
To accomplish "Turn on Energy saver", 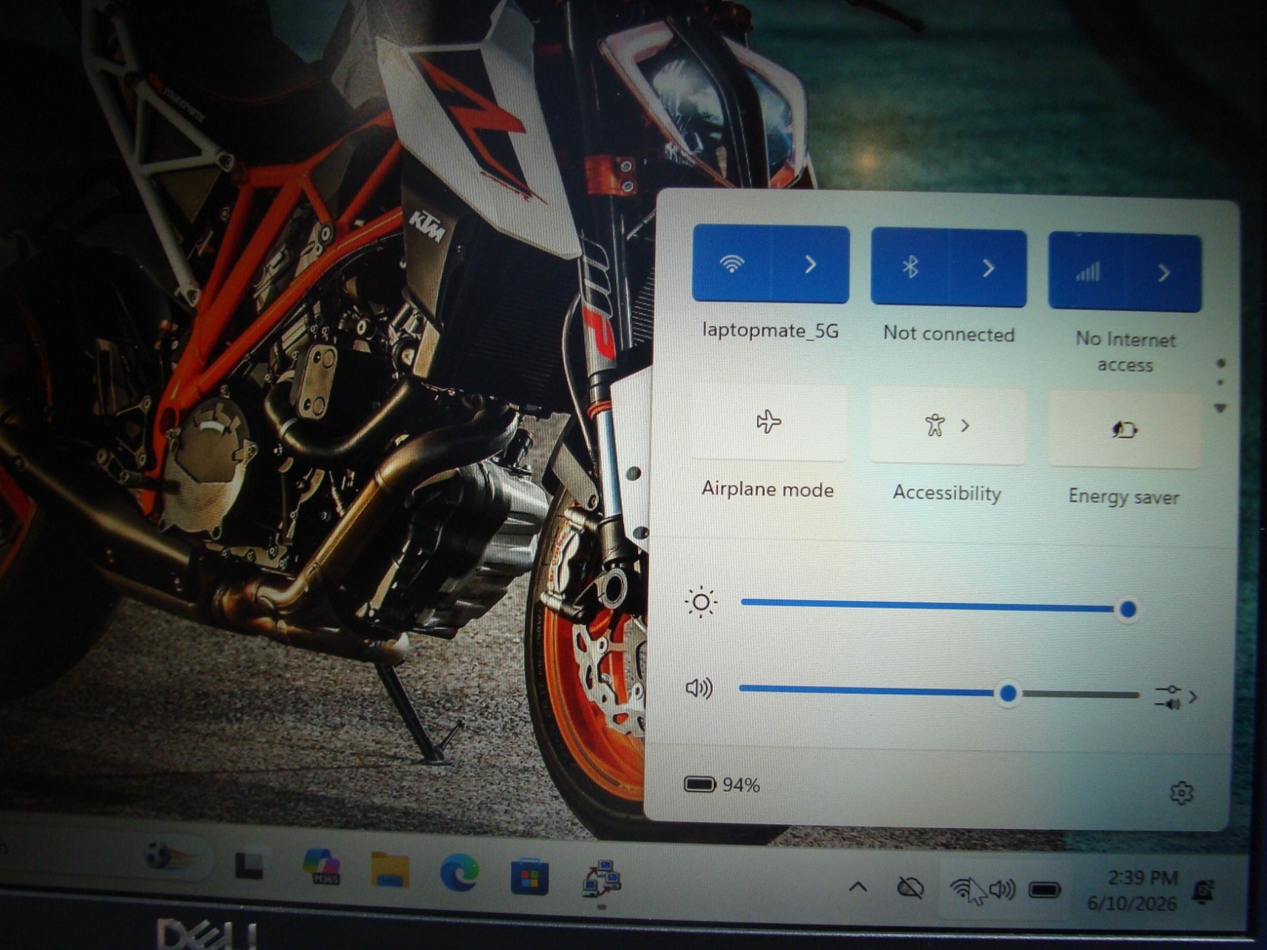I will tap(1124, 430).
